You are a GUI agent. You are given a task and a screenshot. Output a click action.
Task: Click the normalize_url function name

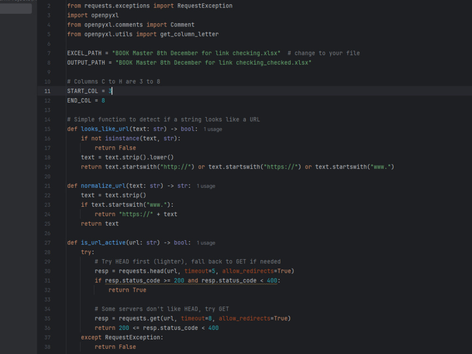[103, 186]
